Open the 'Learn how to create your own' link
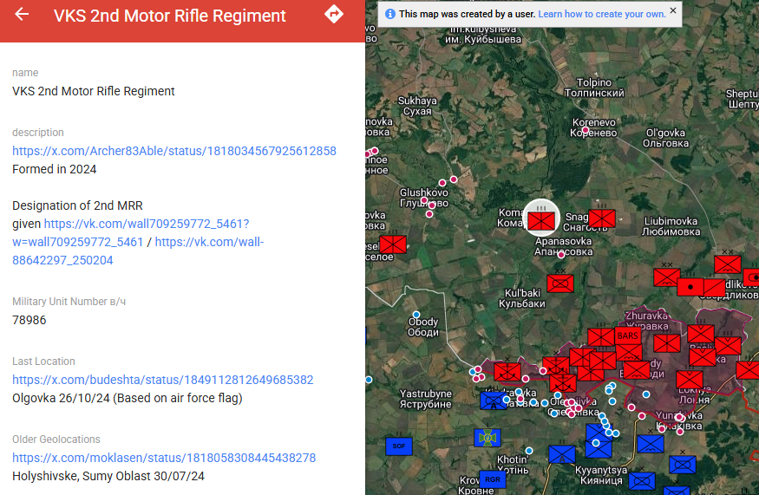 click(601, 15)
